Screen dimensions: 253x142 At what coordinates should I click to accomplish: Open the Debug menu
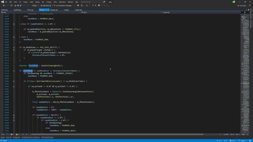point(37,2)
